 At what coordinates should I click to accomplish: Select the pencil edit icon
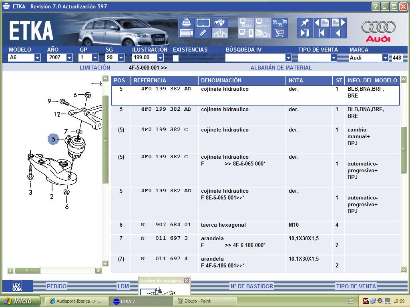pos(203,33)
